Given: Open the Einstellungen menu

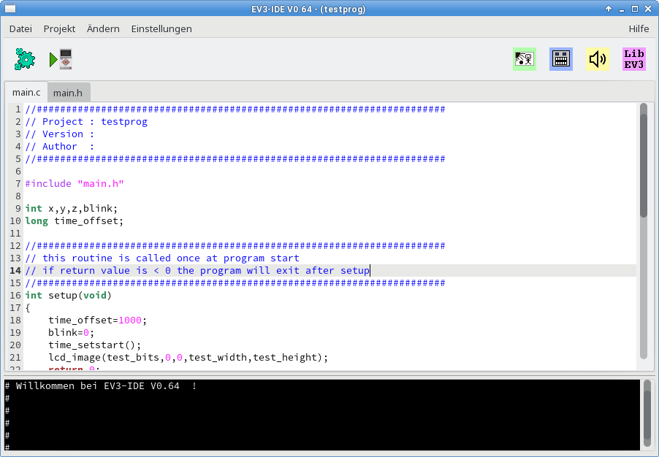Looking at the screenshot, I should [x=161, y=28].
